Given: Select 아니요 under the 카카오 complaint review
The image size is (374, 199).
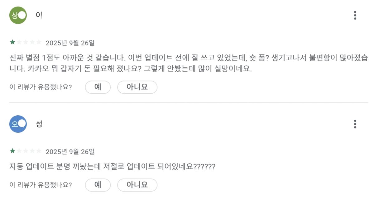Looking at the screenshot, I should [137, 87].
